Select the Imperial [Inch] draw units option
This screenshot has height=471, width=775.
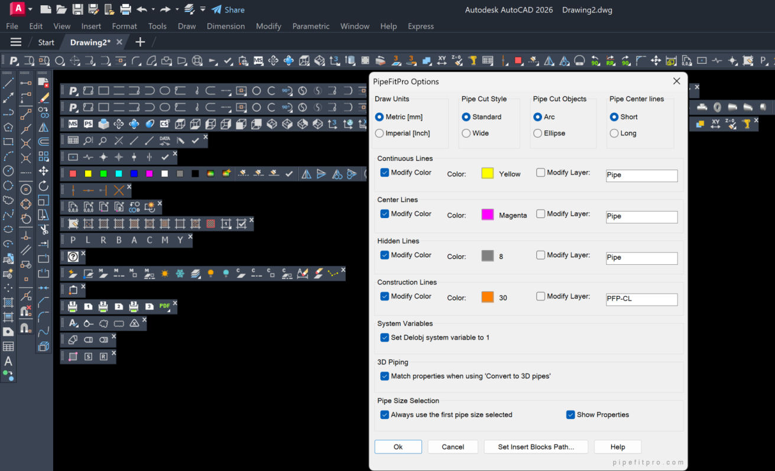click(380, 134)
